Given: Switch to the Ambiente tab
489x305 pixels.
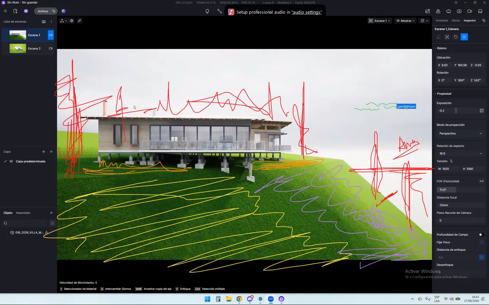Looking at the screenshot, I should point(442,21).
